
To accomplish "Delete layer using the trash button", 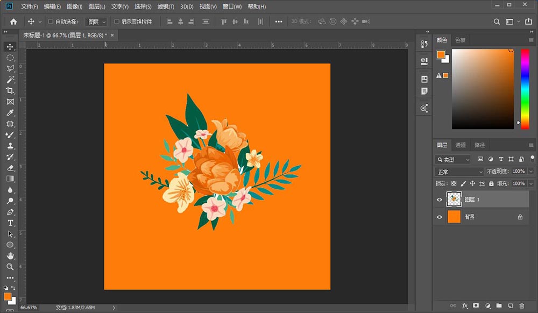I will click(521, 305).
